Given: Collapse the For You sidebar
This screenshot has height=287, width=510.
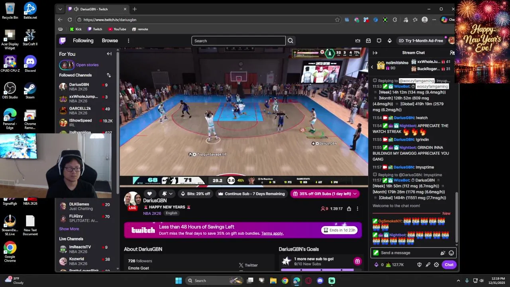Looking at the screenshot, I should pos(109,54).
